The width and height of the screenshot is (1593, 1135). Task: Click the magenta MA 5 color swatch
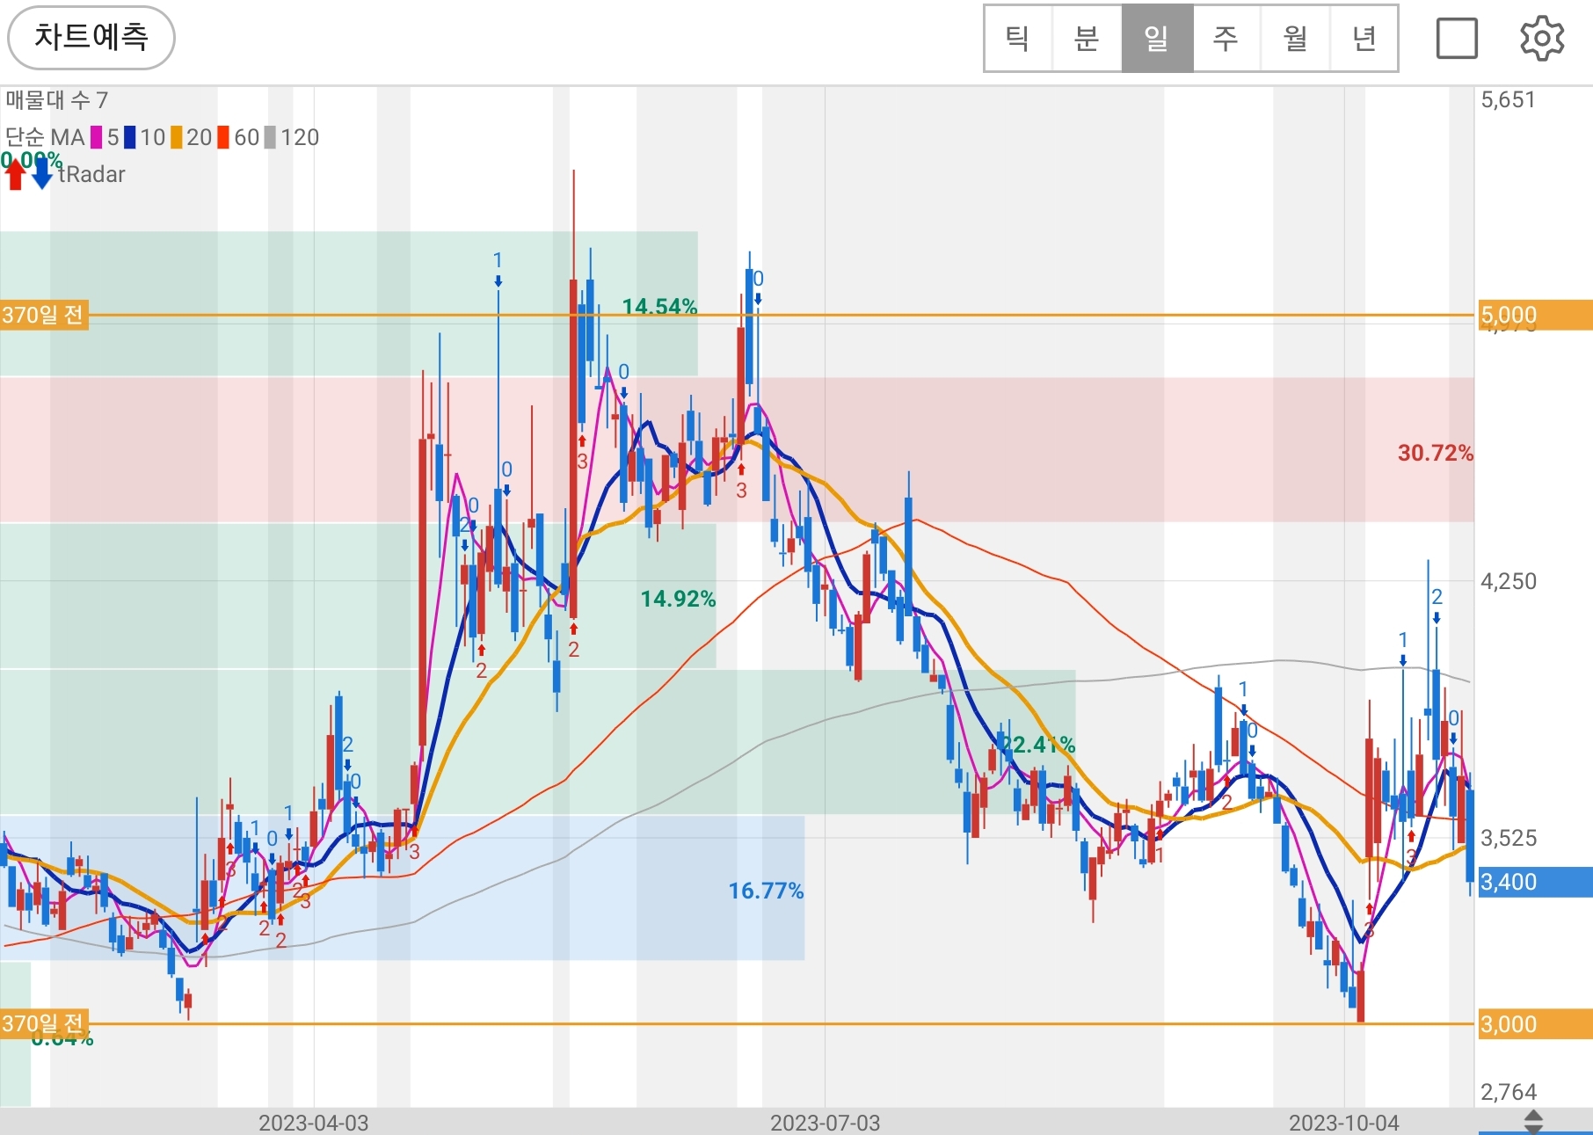(x=97, y=137)
